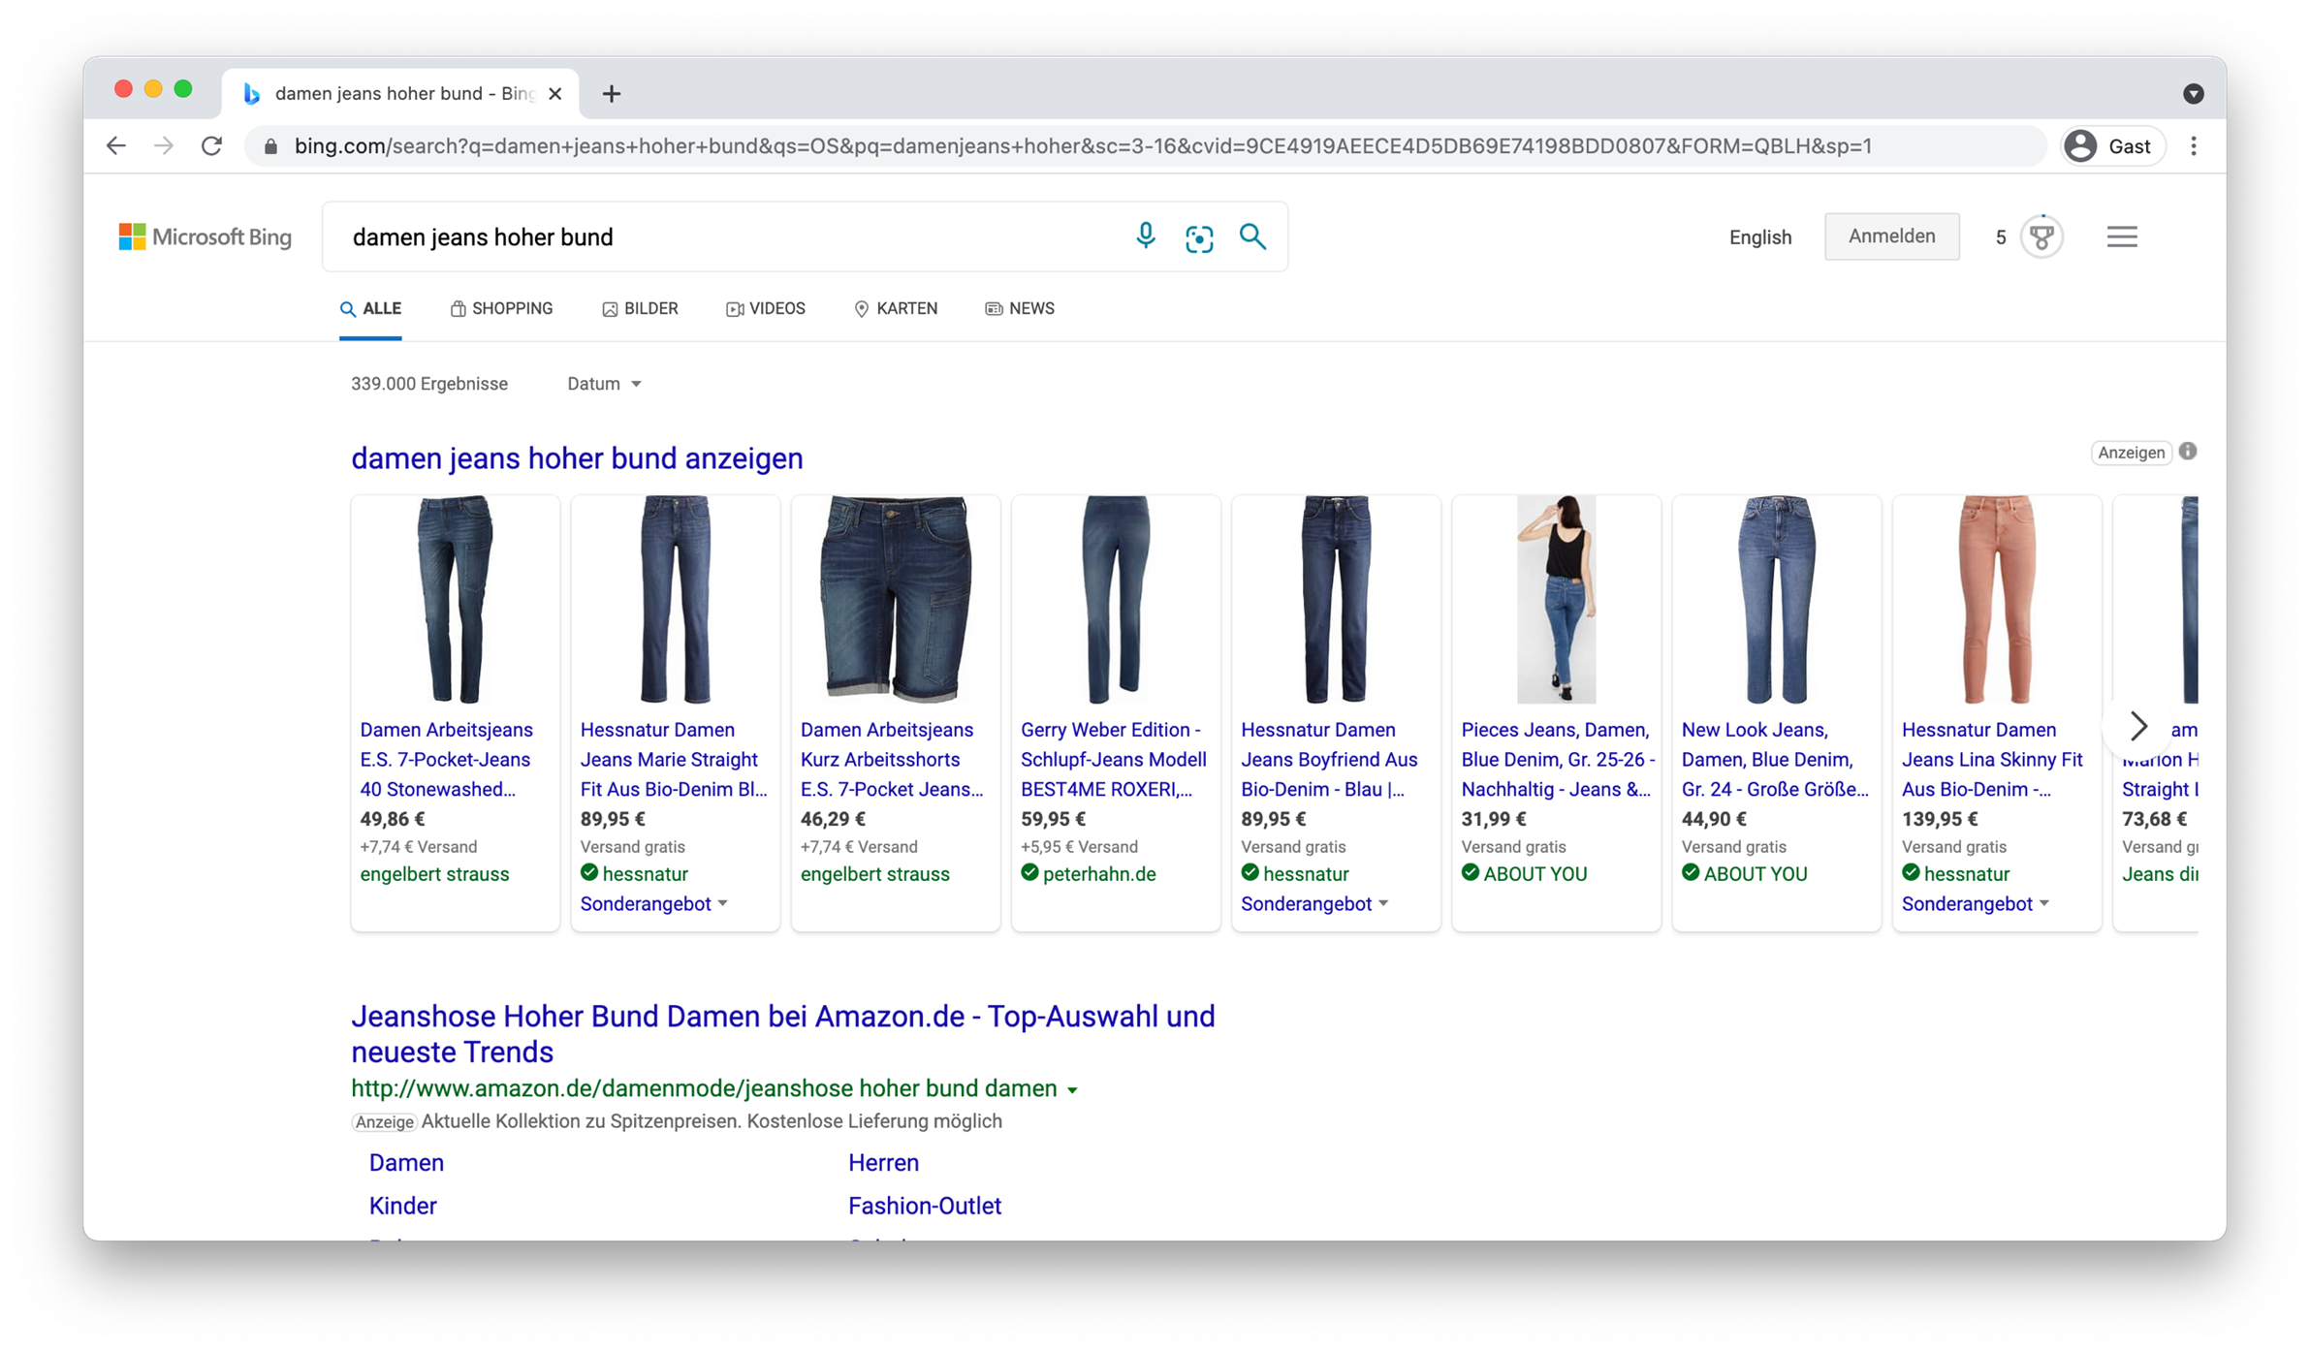2310x1351 pixels.
Task: Switch to the VIDEOS tab
Action: [x=766, y=308]
